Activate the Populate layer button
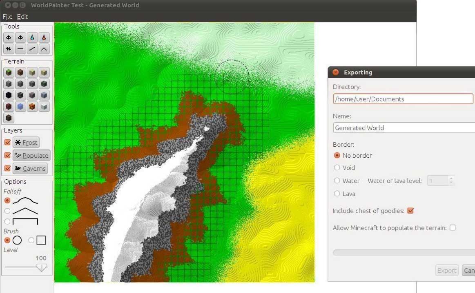This screenshot has height=293, width=475. point(31,155)
